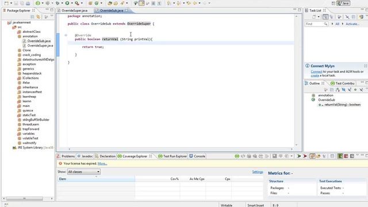Open the New Task dropdown arrow in Task List

pos(319,17)
